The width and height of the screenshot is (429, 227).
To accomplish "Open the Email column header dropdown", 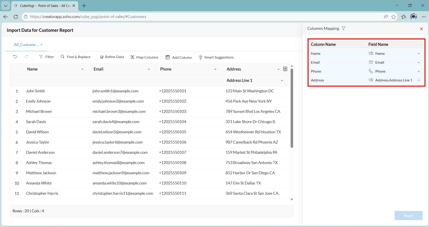I will (x=149, y=69).
